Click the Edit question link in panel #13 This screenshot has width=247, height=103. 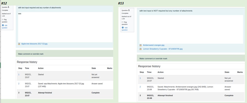pos(125,29)
